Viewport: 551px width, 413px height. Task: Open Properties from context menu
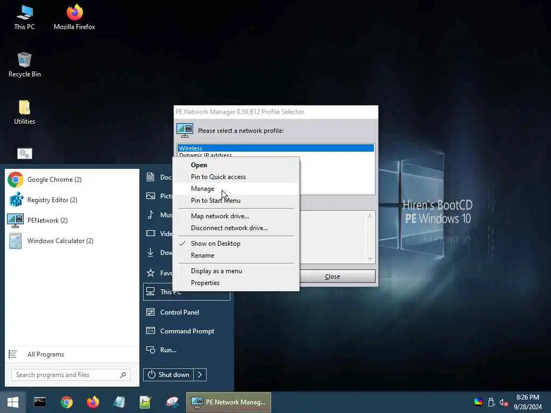pyautogui.click(x=236, y=283)
